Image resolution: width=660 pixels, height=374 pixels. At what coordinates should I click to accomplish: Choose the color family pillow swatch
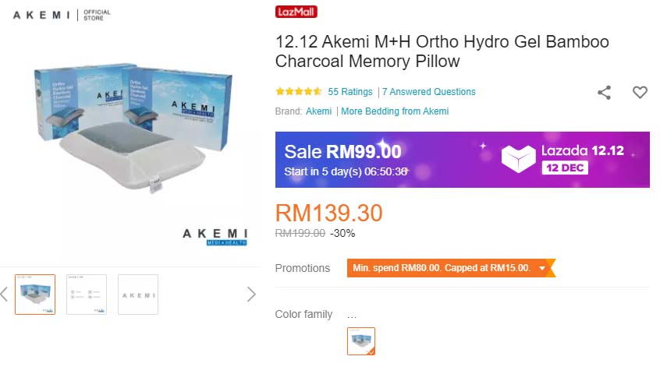tap(361, 341)
